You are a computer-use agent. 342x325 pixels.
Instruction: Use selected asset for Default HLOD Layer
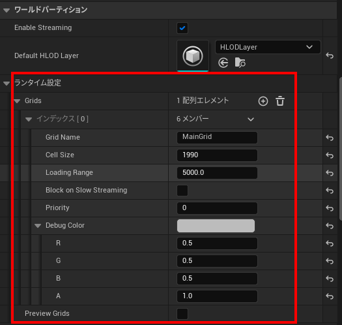(223, 63)
